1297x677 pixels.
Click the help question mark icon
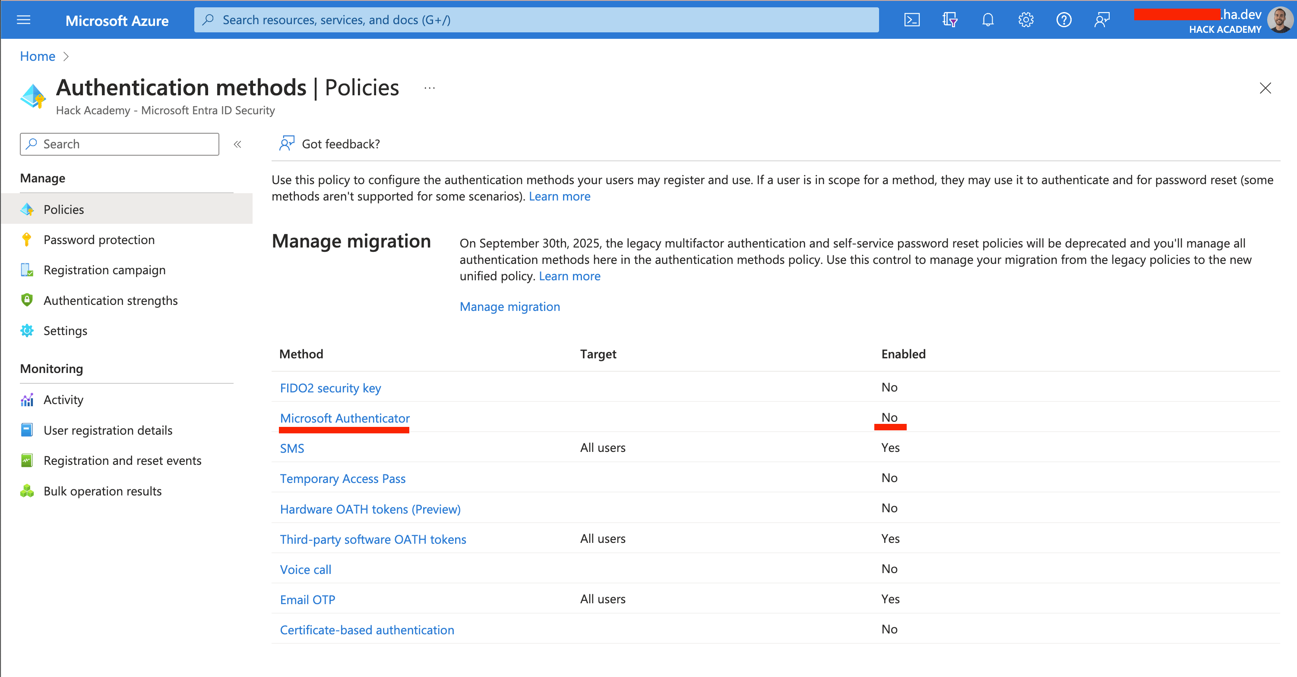1063,20
